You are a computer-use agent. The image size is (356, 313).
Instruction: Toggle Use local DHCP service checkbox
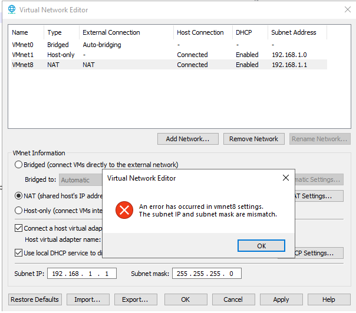(x=19, y=253)
